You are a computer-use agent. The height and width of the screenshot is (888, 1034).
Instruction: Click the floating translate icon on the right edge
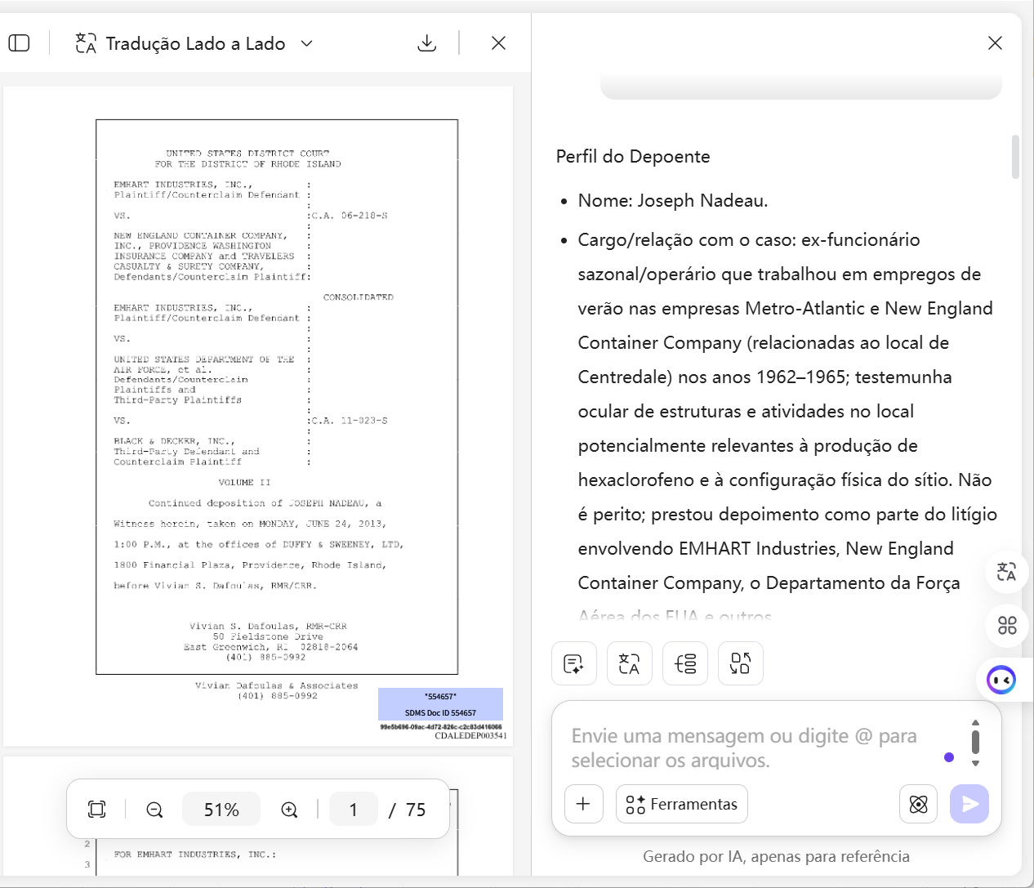coord(1006,572)
